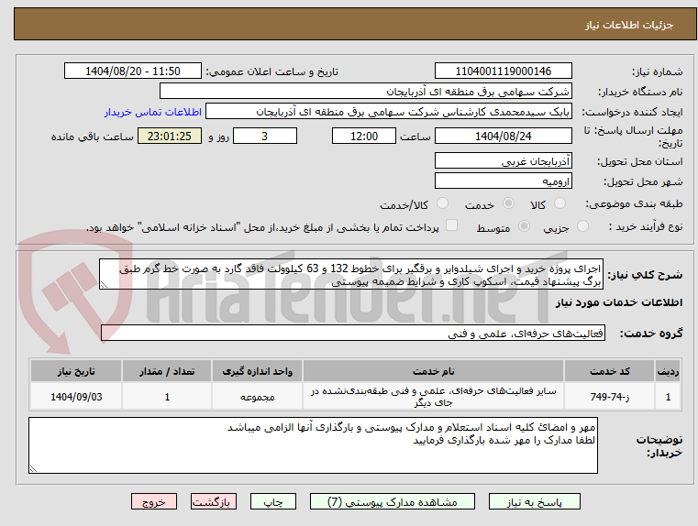Click the resize handle of description box
Image resolution: width=698 pixels, height=526 pixels.
point(104,285)
